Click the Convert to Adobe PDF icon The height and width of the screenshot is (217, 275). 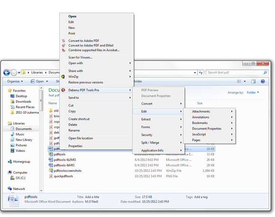(64, 41)
